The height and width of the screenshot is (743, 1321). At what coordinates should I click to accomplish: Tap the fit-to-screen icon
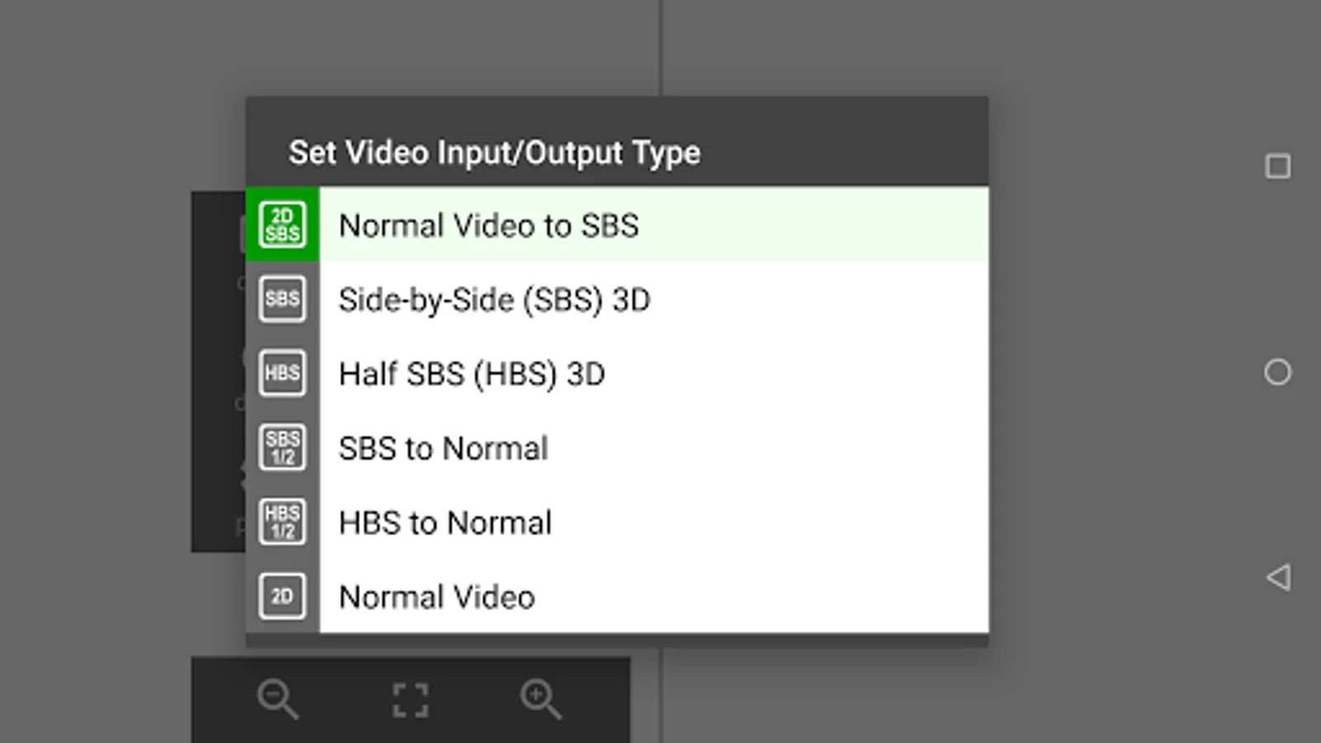pos(410,700)
